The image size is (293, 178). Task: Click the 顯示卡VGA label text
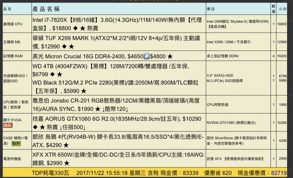tap(12, 120)
